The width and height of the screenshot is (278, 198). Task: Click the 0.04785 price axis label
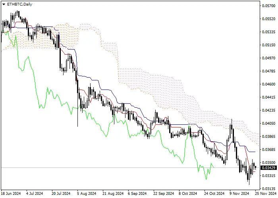[269, 71]
